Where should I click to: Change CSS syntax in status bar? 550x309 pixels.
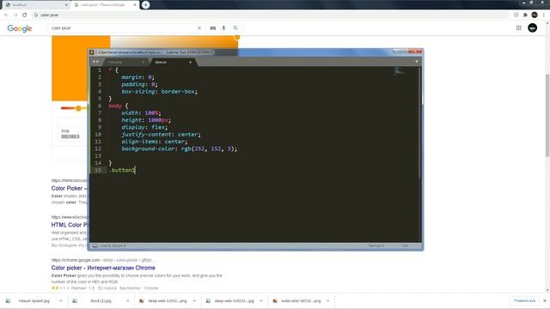point(405,246)
